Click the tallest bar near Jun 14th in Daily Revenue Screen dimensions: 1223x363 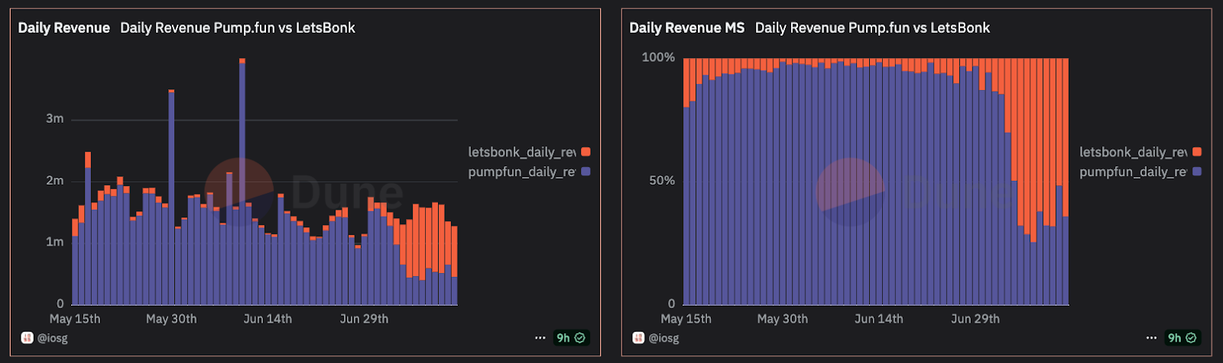(242, 181)
